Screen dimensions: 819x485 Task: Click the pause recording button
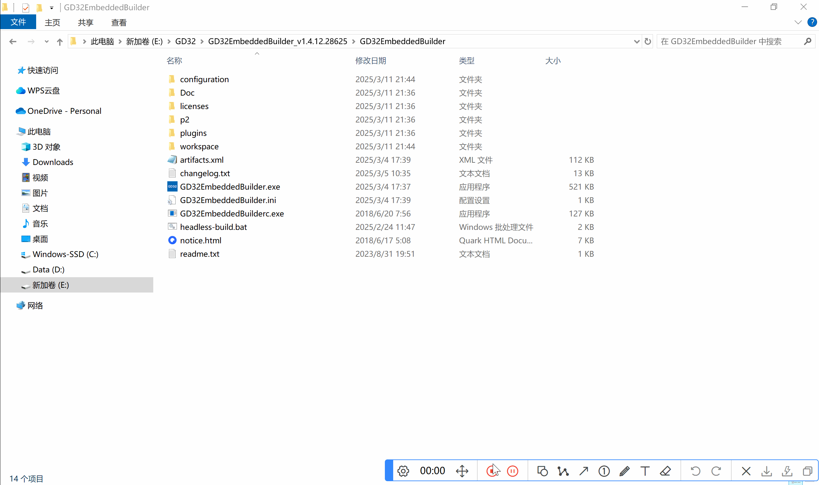pyautogui.click(x=512, y=471)
